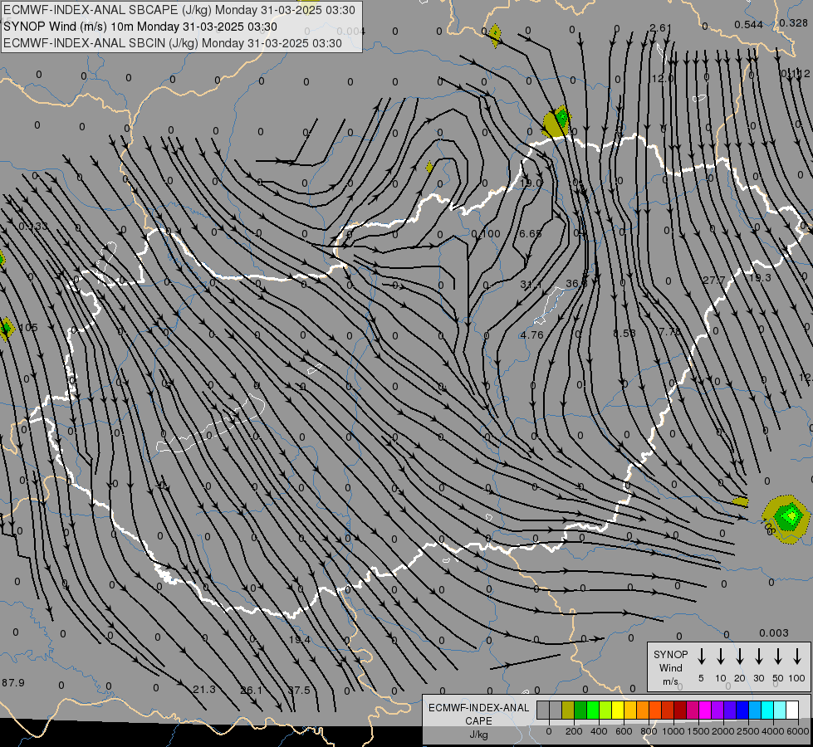813x747 pixels.
Task: Select the olive swatch in CAPE legend
Action: click(568, 710)
